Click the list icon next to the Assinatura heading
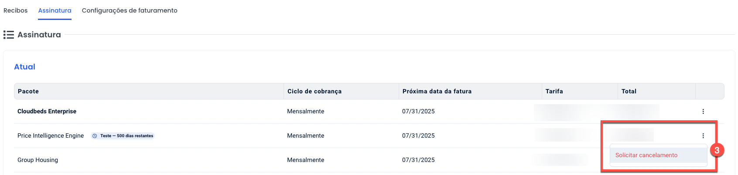The height and width of the screenshot is (175, 738). point(9,35)
